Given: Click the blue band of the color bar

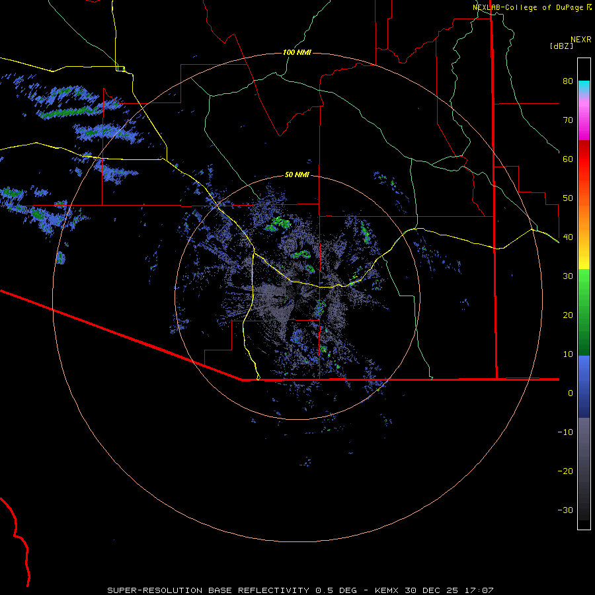Looking at the screenshot, I should click(x=584, y=387).
